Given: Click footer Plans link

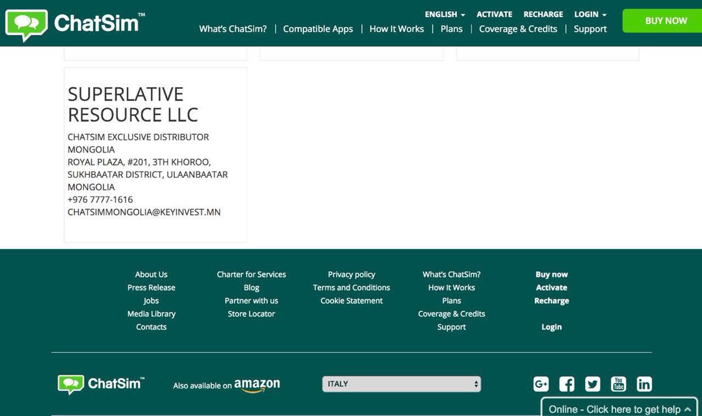Looking at the screenshot, I should coord(452,300).
